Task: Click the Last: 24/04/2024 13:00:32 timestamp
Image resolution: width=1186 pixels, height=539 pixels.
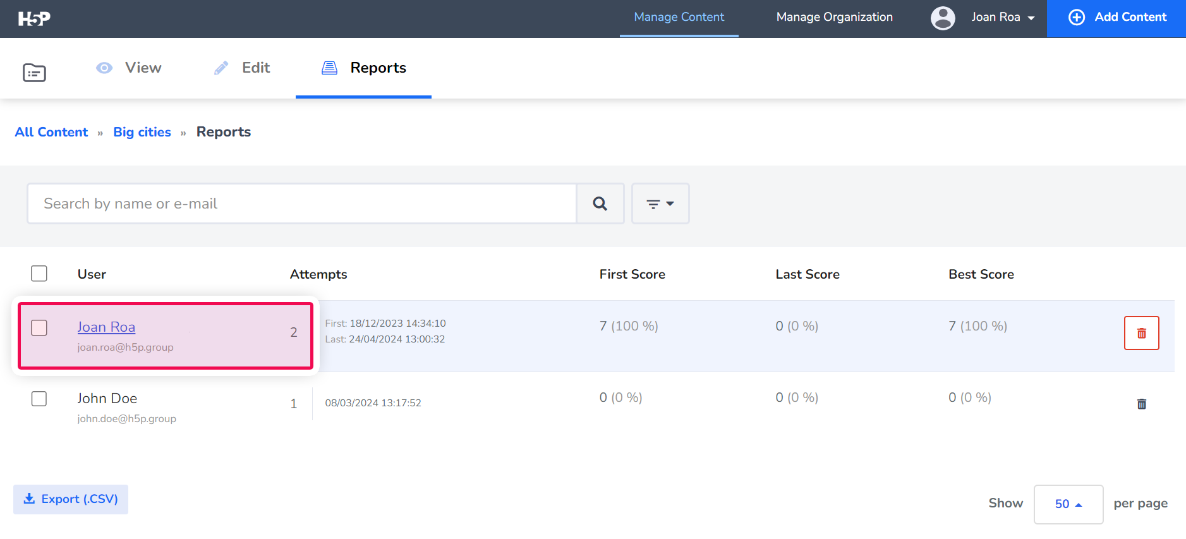Action: (x=385, y=339)
